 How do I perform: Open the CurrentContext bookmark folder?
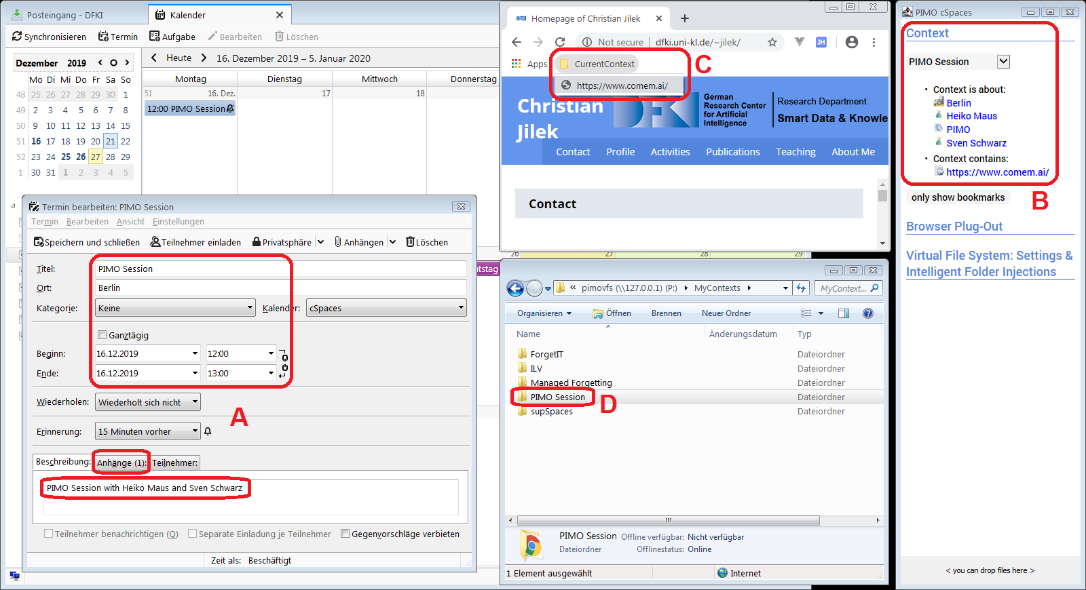tap(597, 64)
